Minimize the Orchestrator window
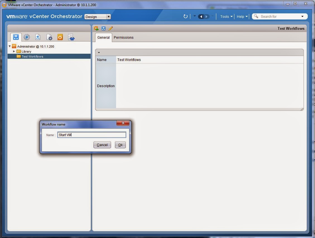315x238 pixels. 288,4
